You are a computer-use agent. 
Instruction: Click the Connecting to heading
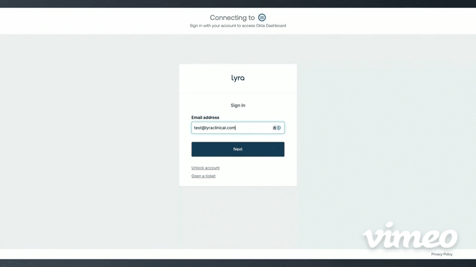click(233, 17)
